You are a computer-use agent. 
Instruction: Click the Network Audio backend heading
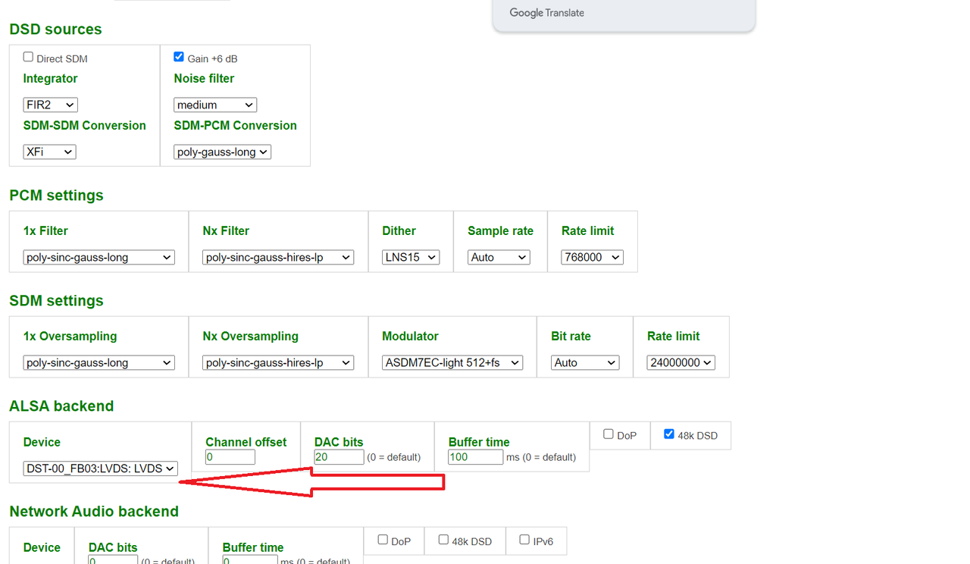coord(94,512)
